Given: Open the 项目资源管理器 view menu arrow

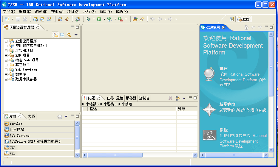Looking at the screenshot, I should point(76,35).
